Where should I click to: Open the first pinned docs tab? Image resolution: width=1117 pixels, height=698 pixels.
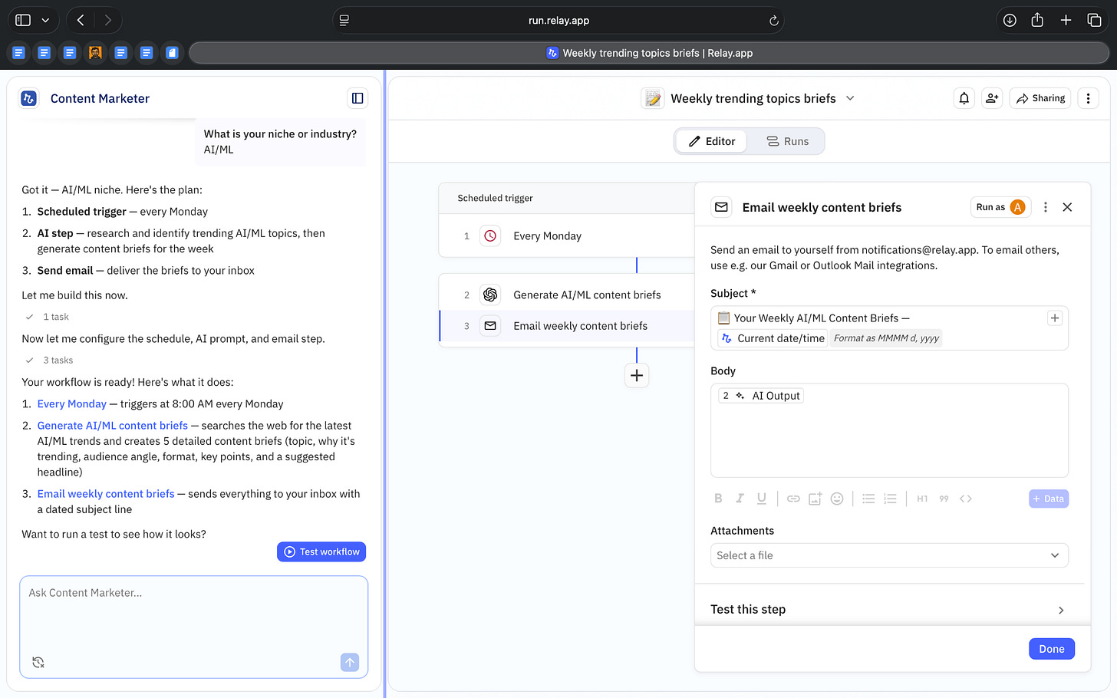click(19, 53)
